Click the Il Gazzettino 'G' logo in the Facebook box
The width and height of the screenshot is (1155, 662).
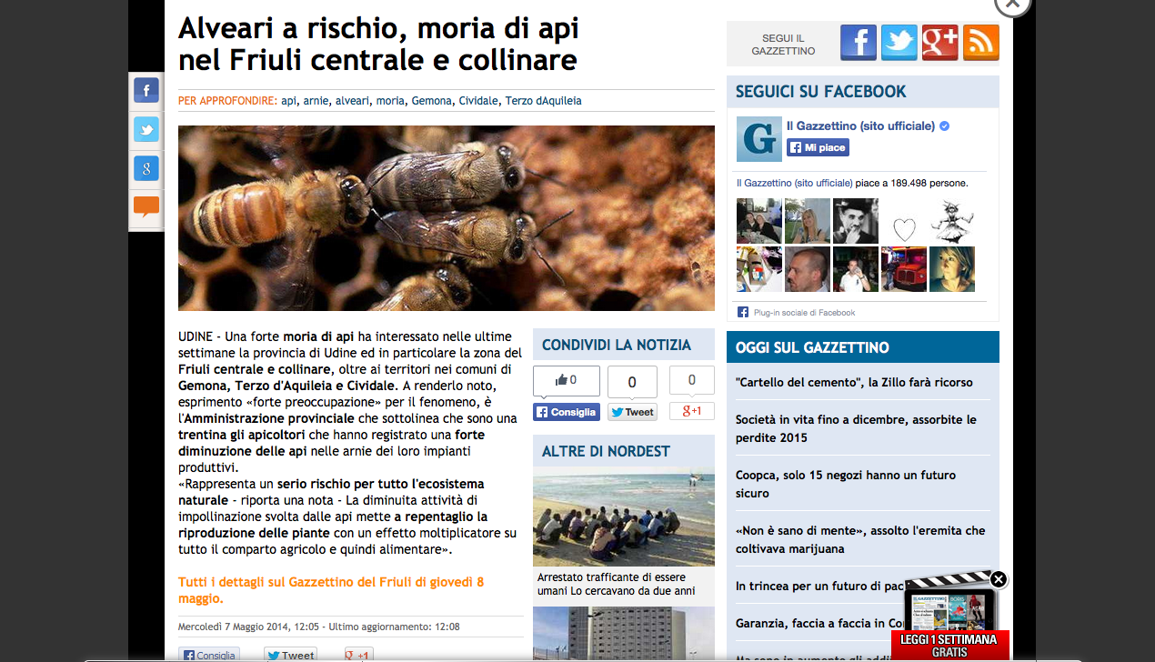pos(758,139)
